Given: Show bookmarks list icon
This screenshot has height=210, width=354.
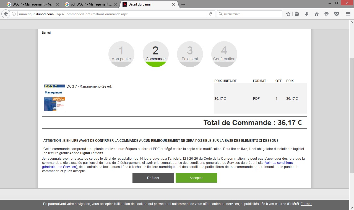Looking at the screenshot, I should coord(297,14).
